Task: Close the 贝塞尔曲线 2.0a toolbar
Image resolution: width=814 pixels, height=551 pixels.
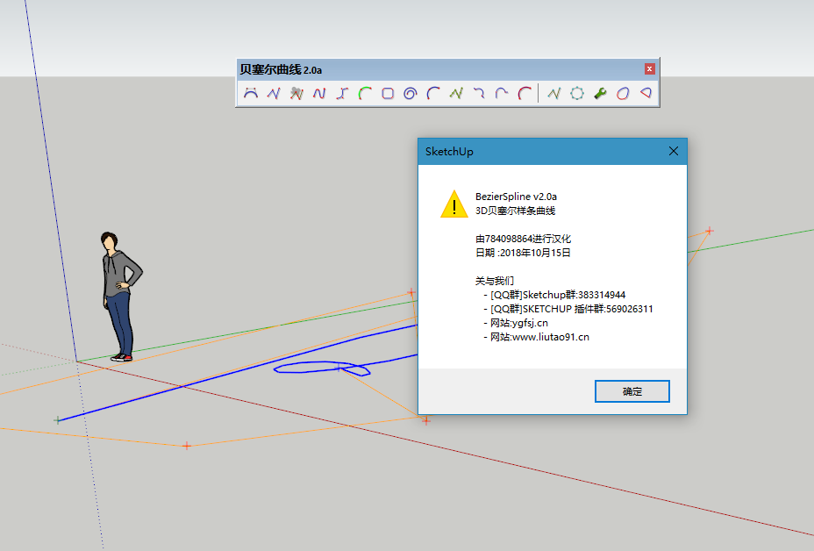Action: pos(649,69)
